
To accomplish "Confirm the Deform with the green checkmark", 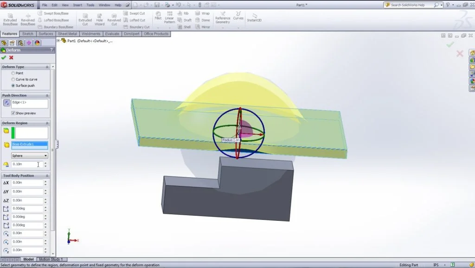I will pyautogui.click(x=4, y=58).
